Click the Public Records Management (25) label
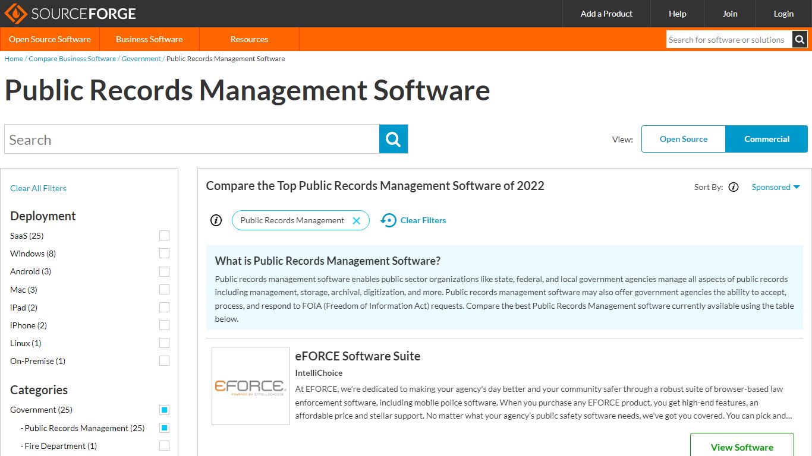 tap(84, 428)
